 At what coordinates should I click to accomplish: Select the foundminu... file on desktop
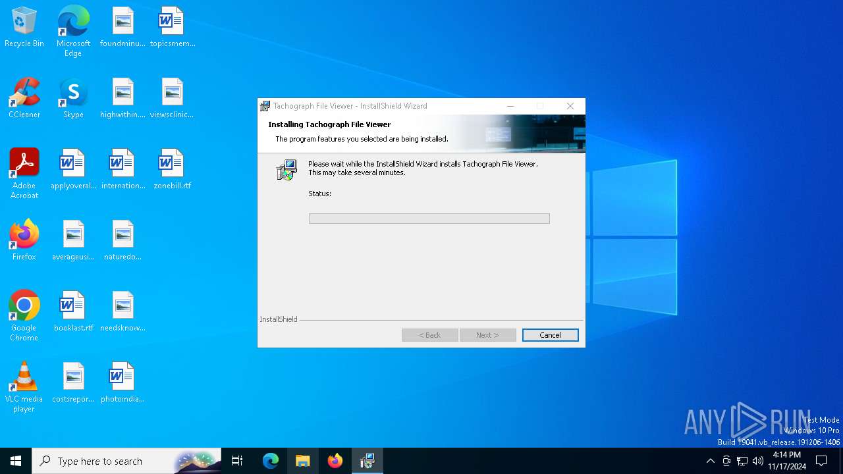[122, 28]
